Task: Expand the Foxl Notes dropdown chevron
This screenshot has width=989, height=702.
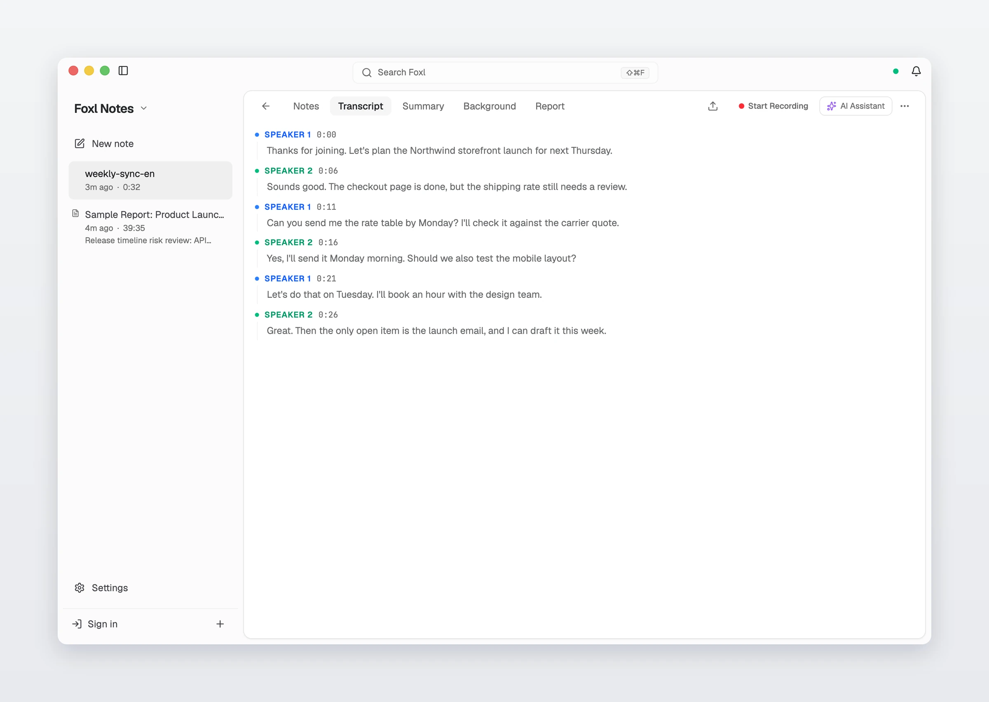Action: pyautogui.click(x=144, y=108)
